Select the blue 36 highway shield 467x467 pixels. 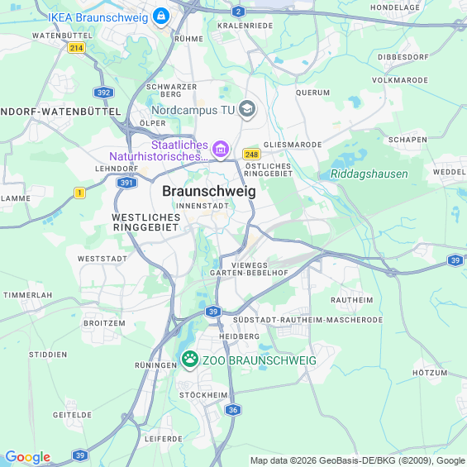point(233,410)
